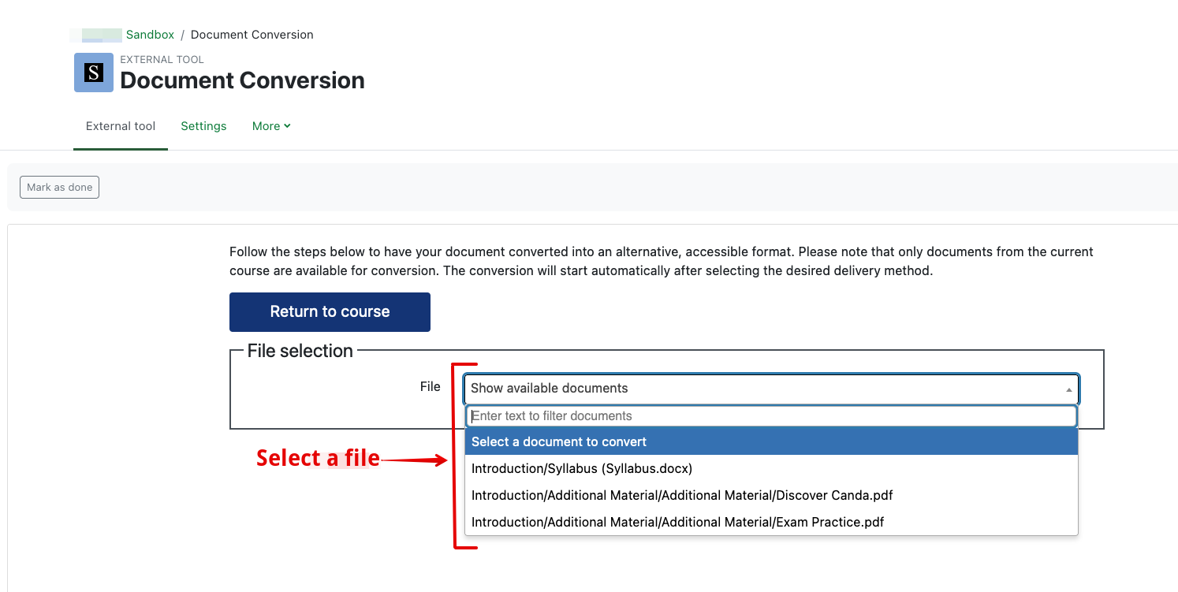Click the small arrow on File dropdown
The width and height of the screenshot is (1178, 592).
[1069, 389]
